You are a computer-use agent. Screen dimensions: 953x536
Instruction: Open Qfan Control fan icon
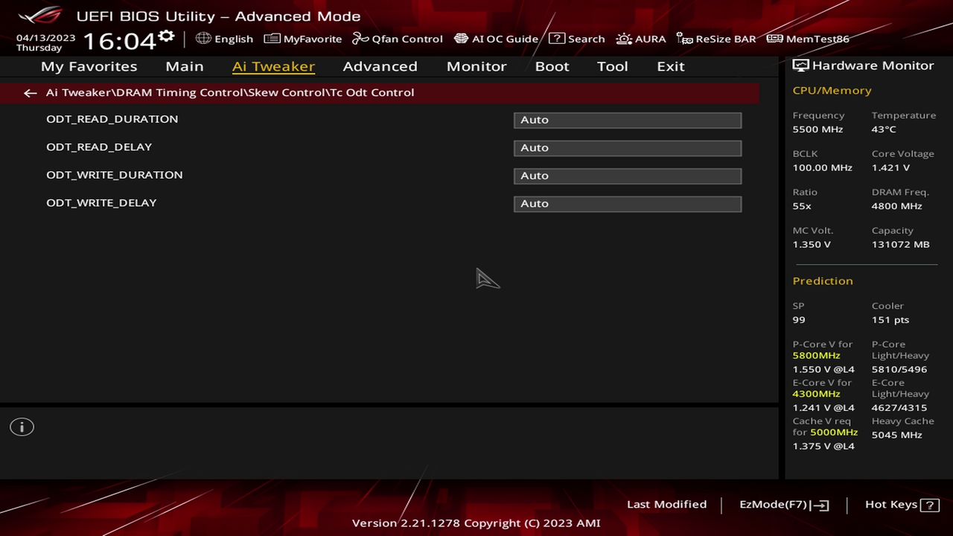coord(360,39)
